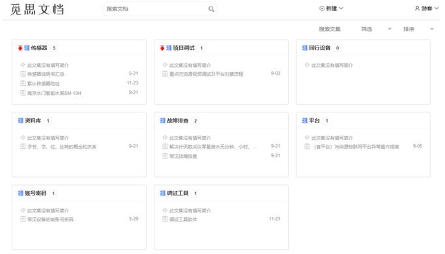Click the document icon beside 常见设备初始账号密码
Screen dimensions: 445x254
(23, 219)
